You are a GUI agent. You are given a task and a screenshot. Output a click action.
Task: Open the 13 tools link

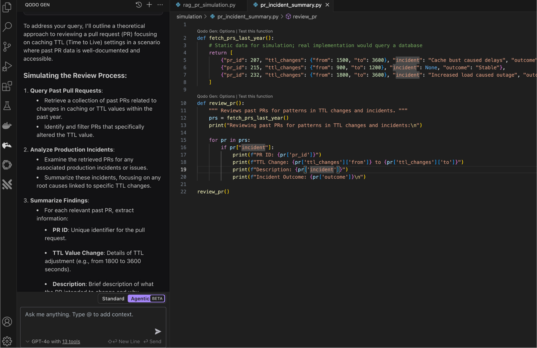tap(71, 342)
